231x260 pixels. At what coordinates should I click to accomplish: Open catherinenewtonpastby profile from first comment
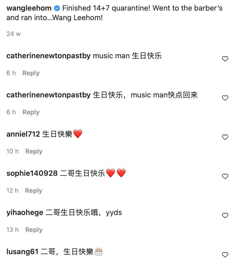[49, 56]
